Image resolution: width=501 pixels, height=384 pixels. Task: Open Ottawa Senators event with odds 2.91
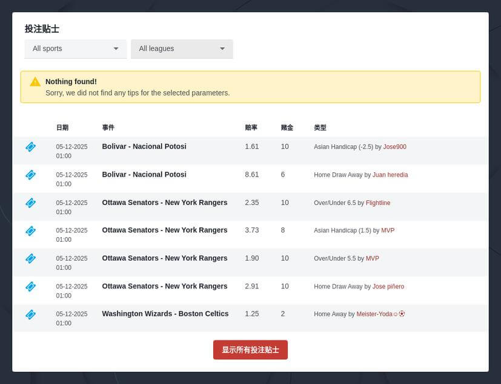[x=164, y=286]
